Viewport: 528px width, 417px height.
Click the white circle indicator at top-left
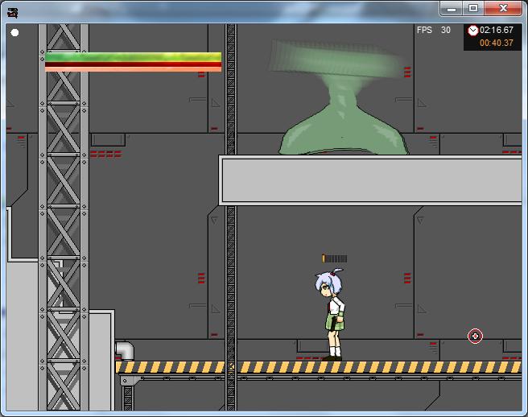[x=14, y=33]
